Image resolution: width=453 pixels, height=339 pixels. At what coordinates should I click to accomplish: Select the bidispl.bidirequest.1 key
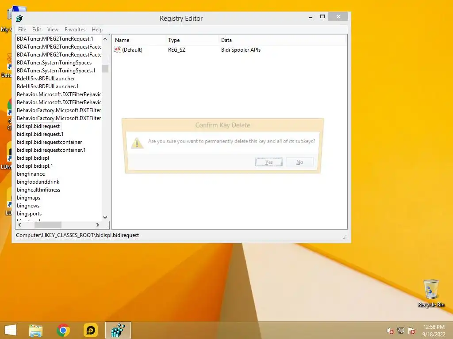40,134
